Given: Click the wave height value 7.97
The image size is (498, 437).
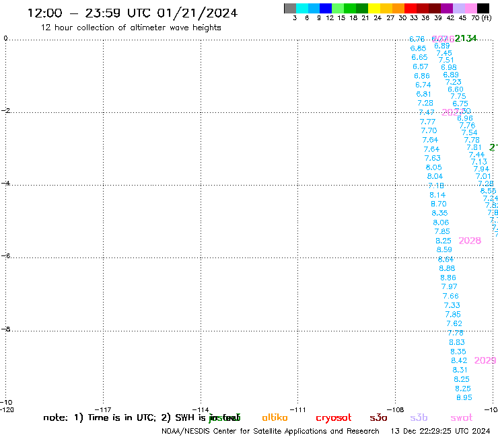Looking at the screenshot, I should click(x=449, y=286).
